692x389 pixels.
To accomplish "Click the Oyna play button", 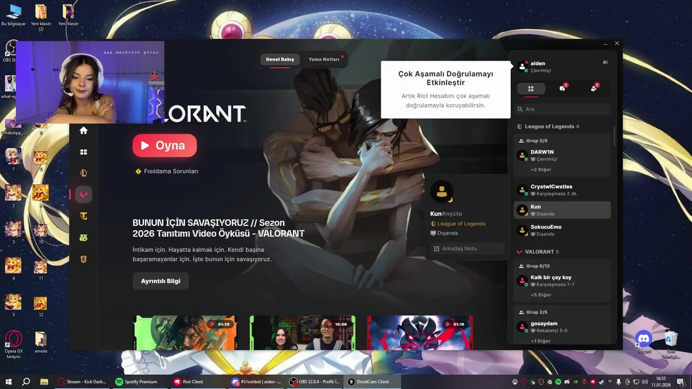I will (x=164, y=145).
